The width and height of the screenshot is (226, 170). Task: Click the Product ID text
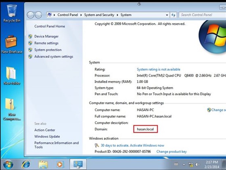(123, 152)
